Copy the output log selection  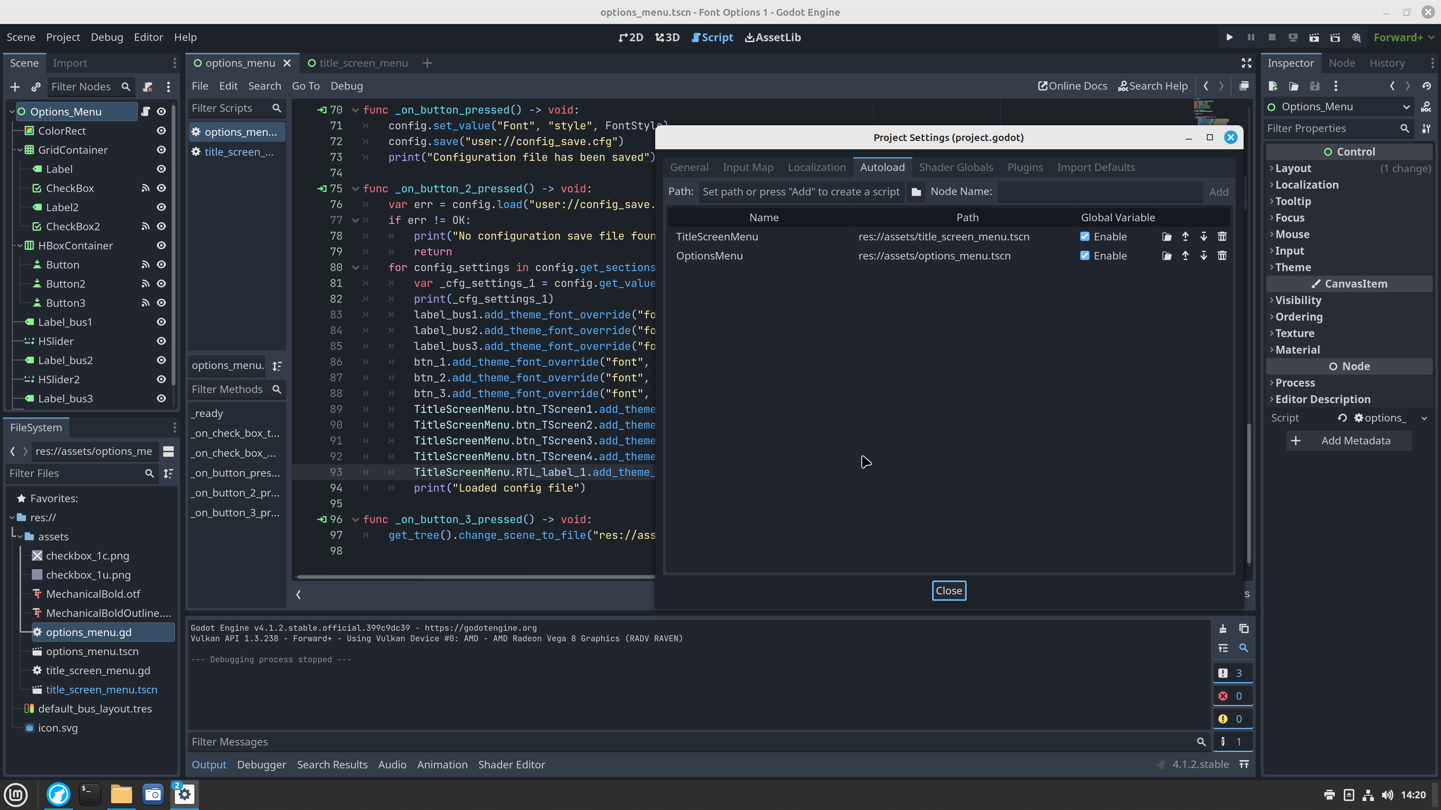point(1244,629)
